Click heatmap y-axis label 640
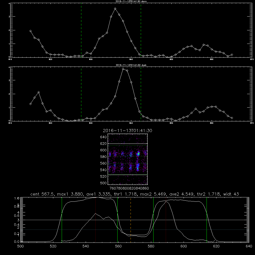The height and width of the screenshot is (255, 255). 104,137
